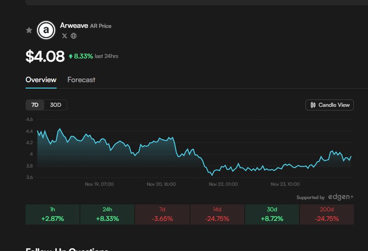Click the green 24hr price change arrow
Viewport: 368px width, 251px height.
71,56
